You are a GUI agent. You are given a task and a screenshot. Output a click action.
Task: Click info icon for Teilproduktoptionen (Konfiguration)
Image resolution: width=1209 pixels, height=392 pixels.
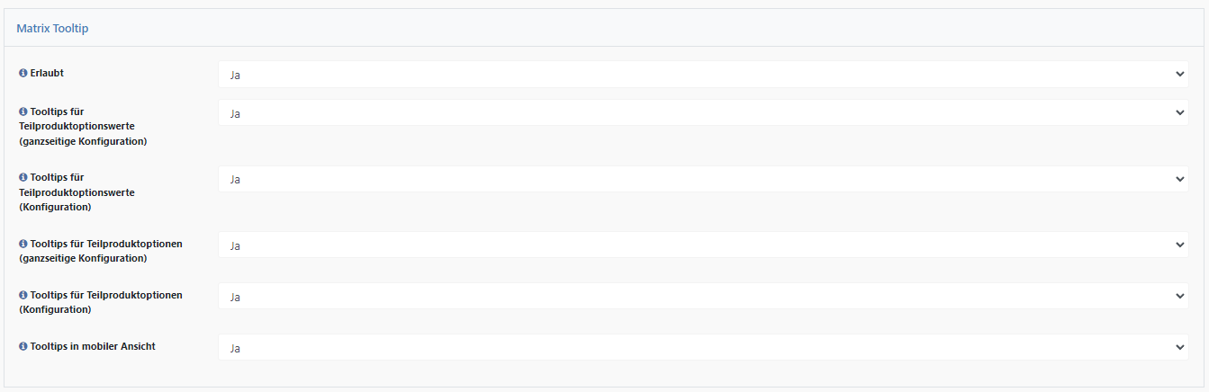click(x=23, y=295)
